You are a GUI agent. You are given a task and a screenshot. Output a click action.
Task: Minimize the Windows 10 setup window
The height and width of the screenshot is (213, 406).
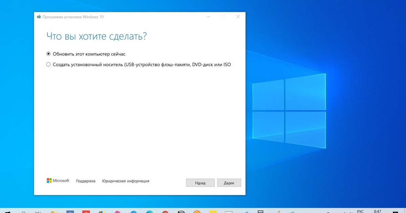(x=208, y=17)
